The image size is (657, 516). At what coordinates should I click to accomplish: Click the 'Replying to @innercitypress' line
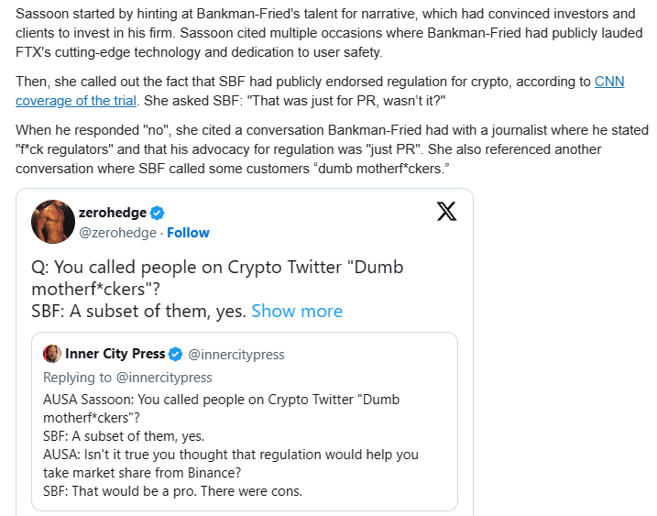point(127,378)
